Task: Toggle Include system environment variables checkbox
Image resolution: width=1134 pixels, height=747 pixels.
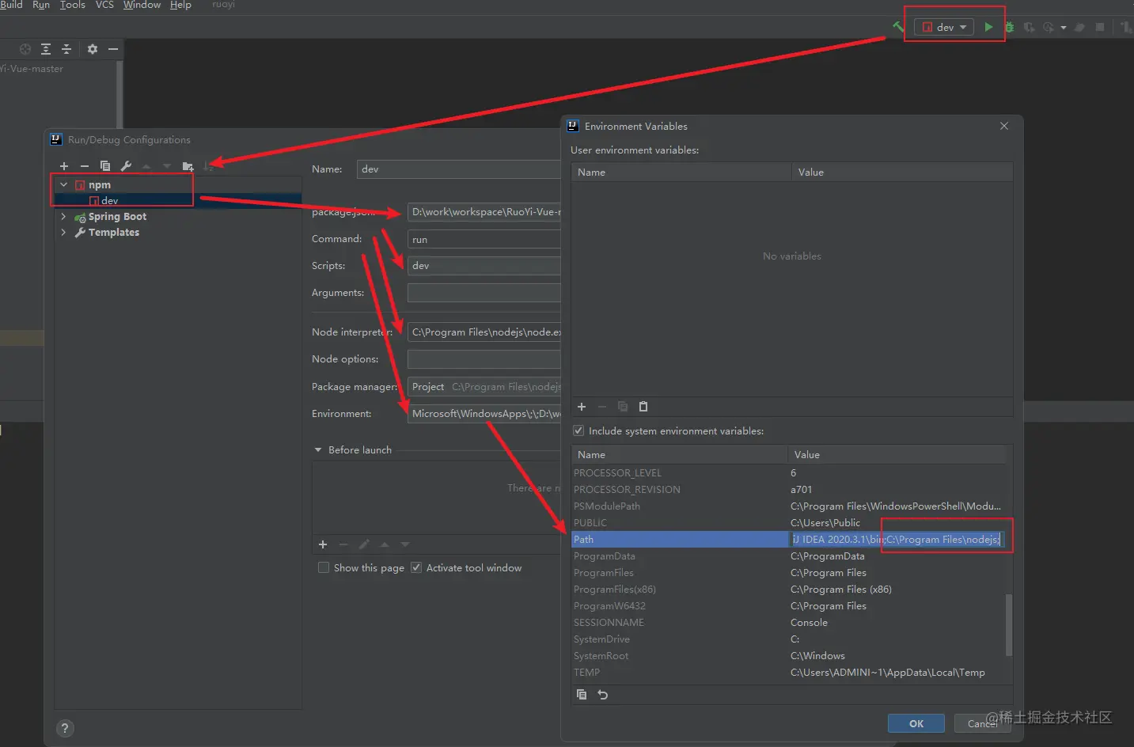Action: (578, 430)
